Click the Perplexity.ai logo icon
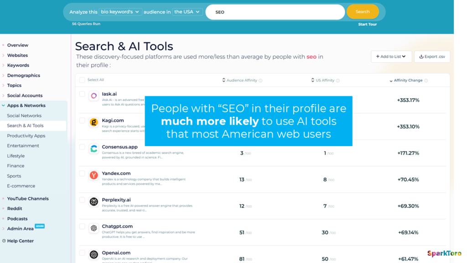Image resolution: width=467 pixels, height=263 pixels. point(93,202)
